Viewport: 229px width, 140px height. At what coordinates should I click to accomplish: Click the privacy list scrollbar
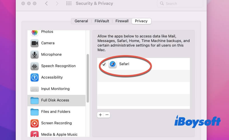point(88,77)
